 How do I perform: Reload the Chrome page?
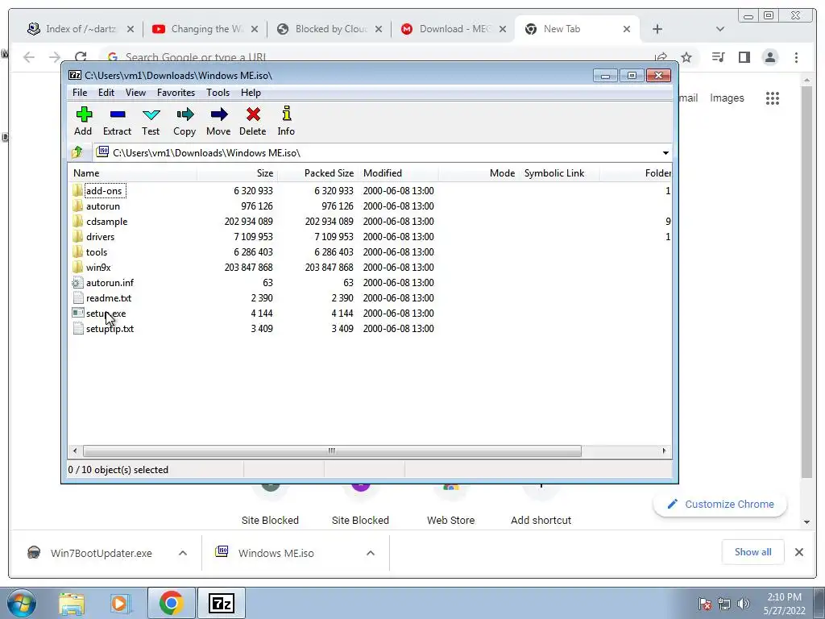point(81,57)
